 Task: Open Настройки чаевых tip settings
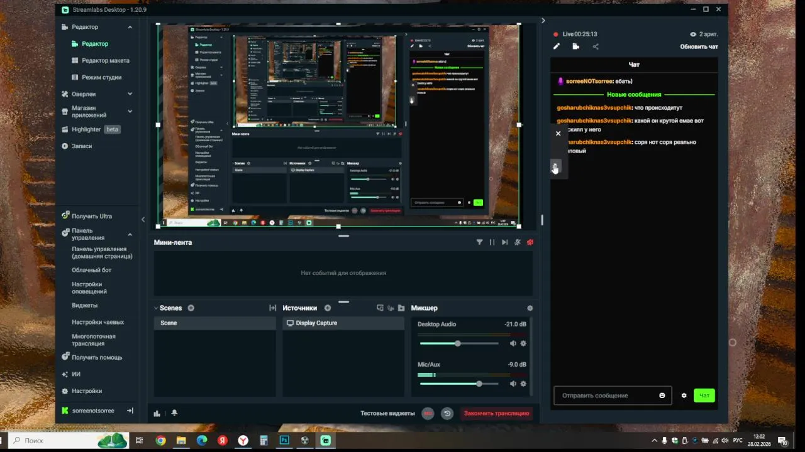click(97, 322)
